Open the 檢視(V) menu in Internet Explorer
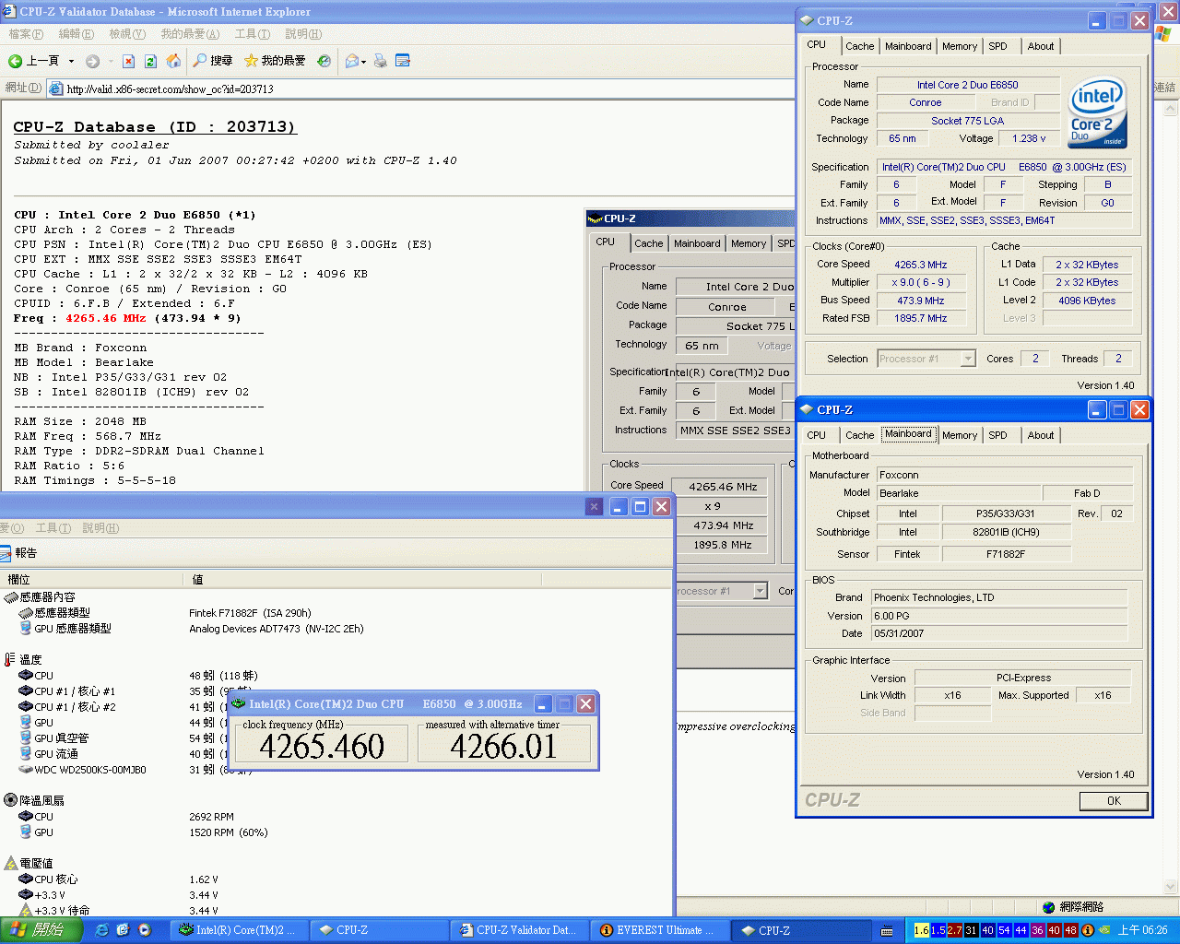 coord(127,34)
